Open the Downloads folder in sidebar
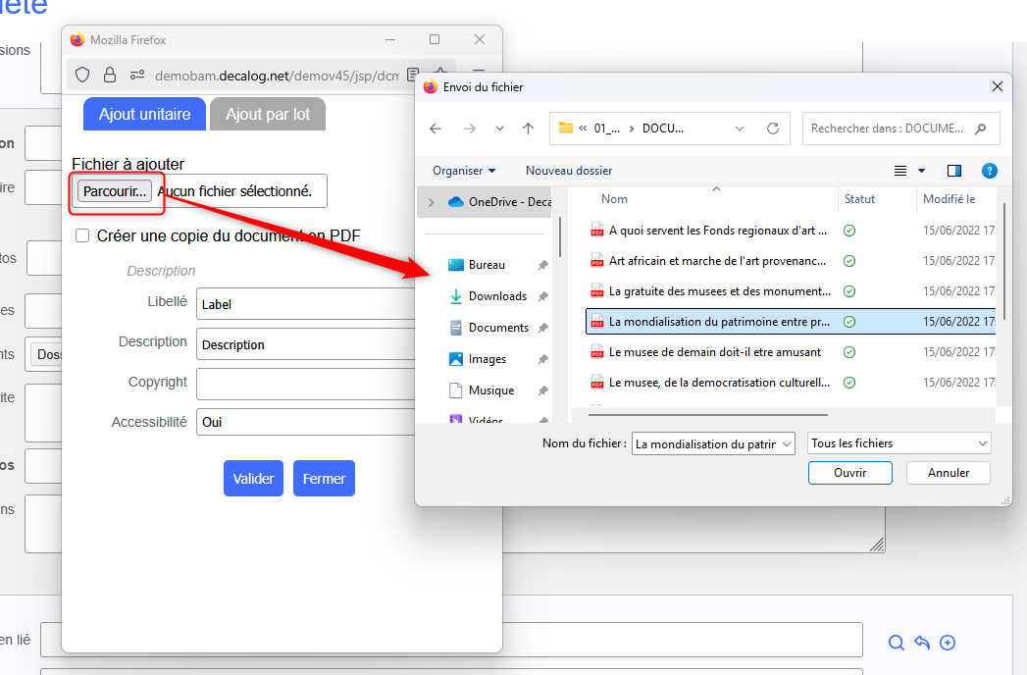Screen dimensions: 1027x675 tap(497, 296)
